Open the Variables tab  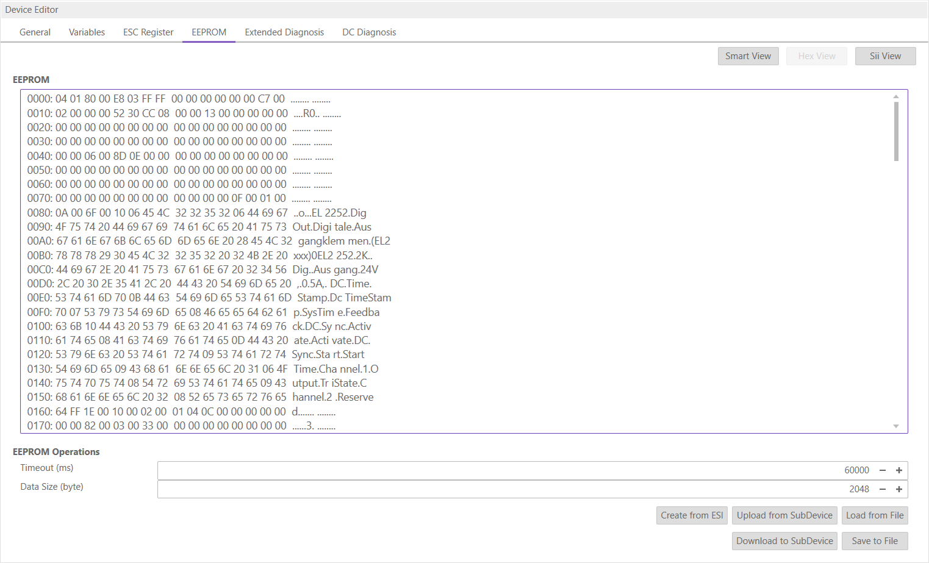[87, 32]
